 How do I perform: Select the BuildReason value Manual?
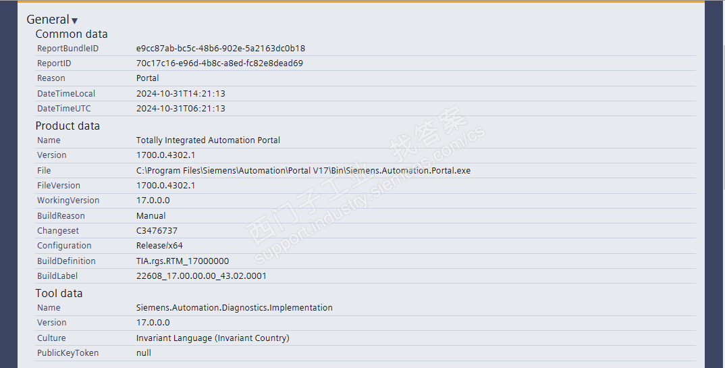tap(151, 216)
